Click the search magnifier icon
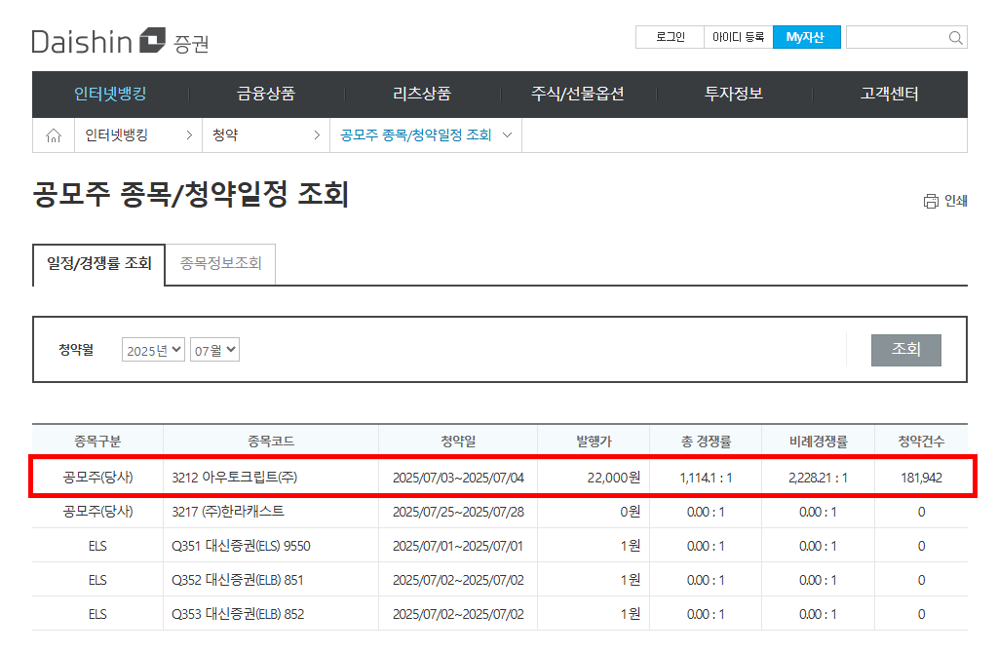 click(x=953, y=36)
